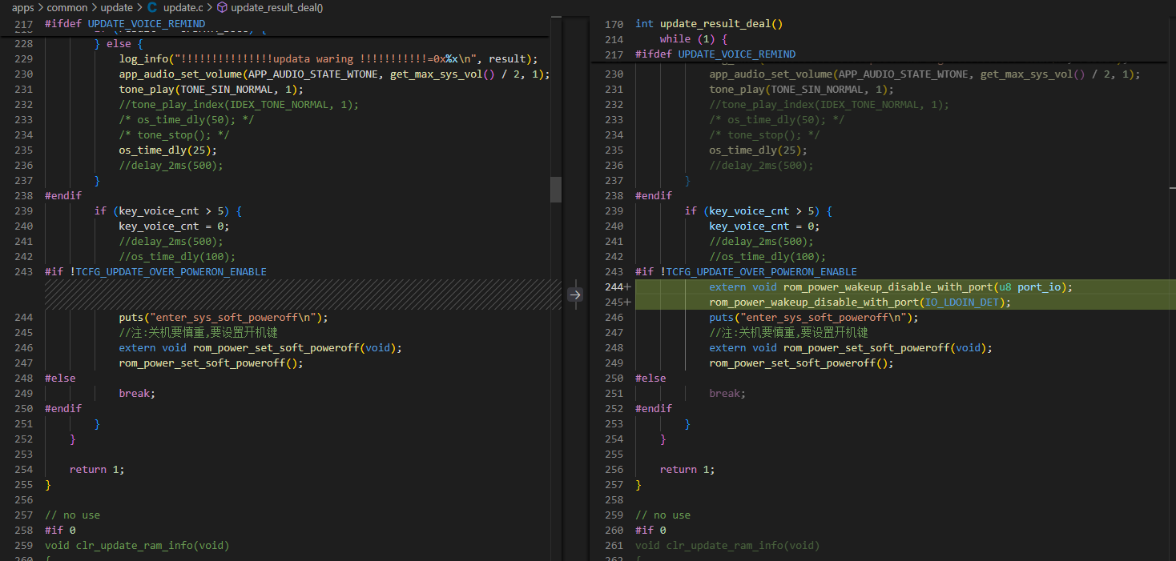Screen dimensions: 1176x561
Task: Click line number 214 in the gutter
Action: click(x=614, y=39)
